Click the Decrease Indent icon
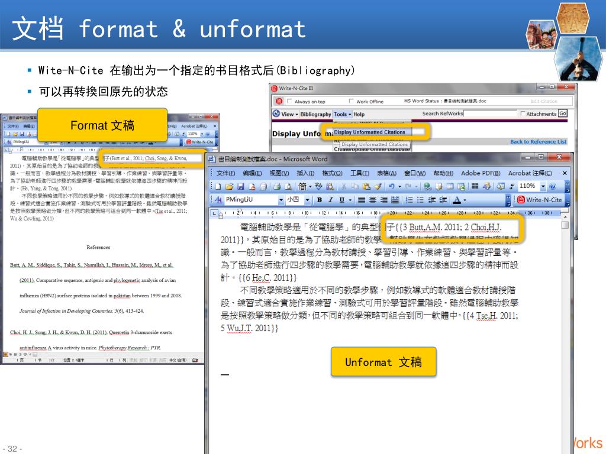 [431, 200]
